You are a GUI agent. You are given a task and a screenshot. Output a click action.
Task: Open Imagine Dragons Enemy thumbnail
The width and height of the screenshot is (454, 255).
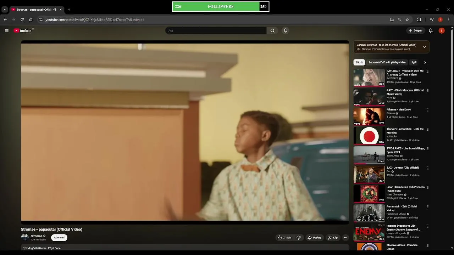click(369, 232)
